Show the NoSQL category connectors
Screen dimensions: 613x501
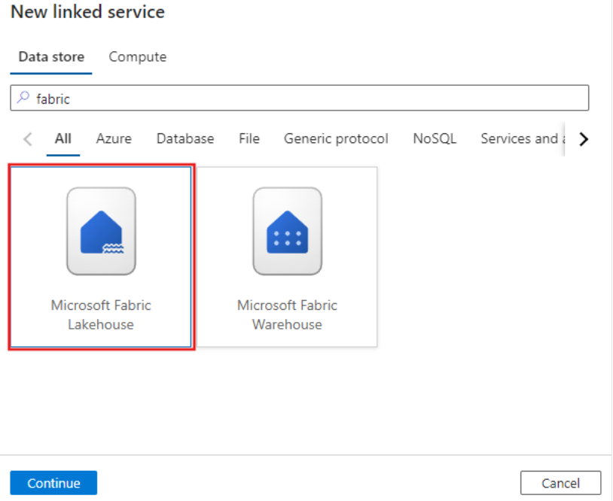pyautogui.click(x=435, y=138)
